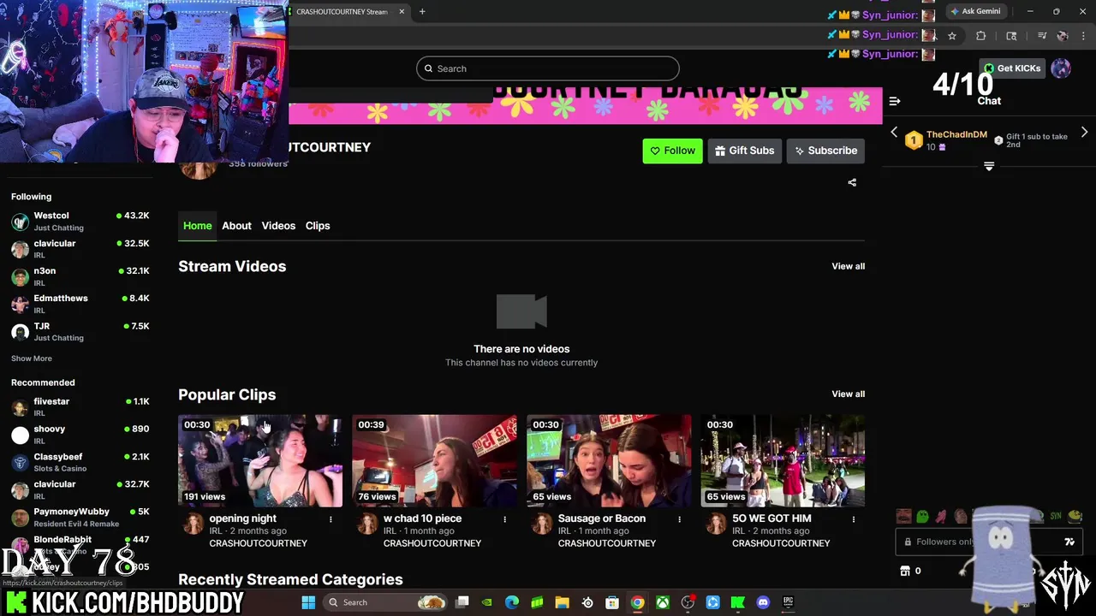Screen dimensions: 1096x616
Task: Follow the CRASHOUTCOURTNEY channel
Action: click(672, 151)
